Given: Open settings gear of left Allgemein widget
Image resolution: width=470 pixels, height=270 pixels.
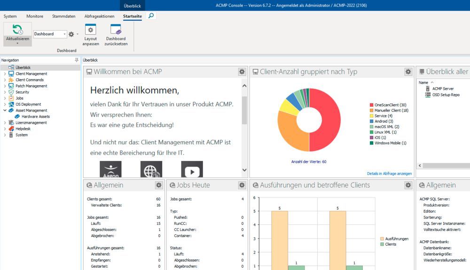Looking at the screenshot, I should pos(158,185).
